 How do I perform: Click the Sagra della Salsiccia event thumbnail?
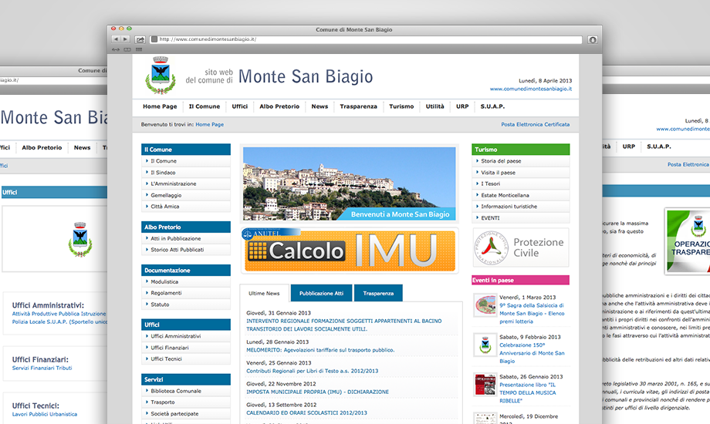pyautogui.click(x=485, y=305)
